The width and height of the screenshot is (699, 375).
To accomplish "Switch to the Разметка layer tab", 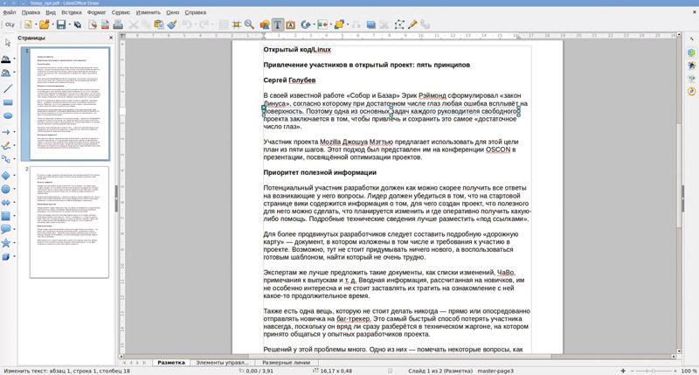I will point(171,363).
